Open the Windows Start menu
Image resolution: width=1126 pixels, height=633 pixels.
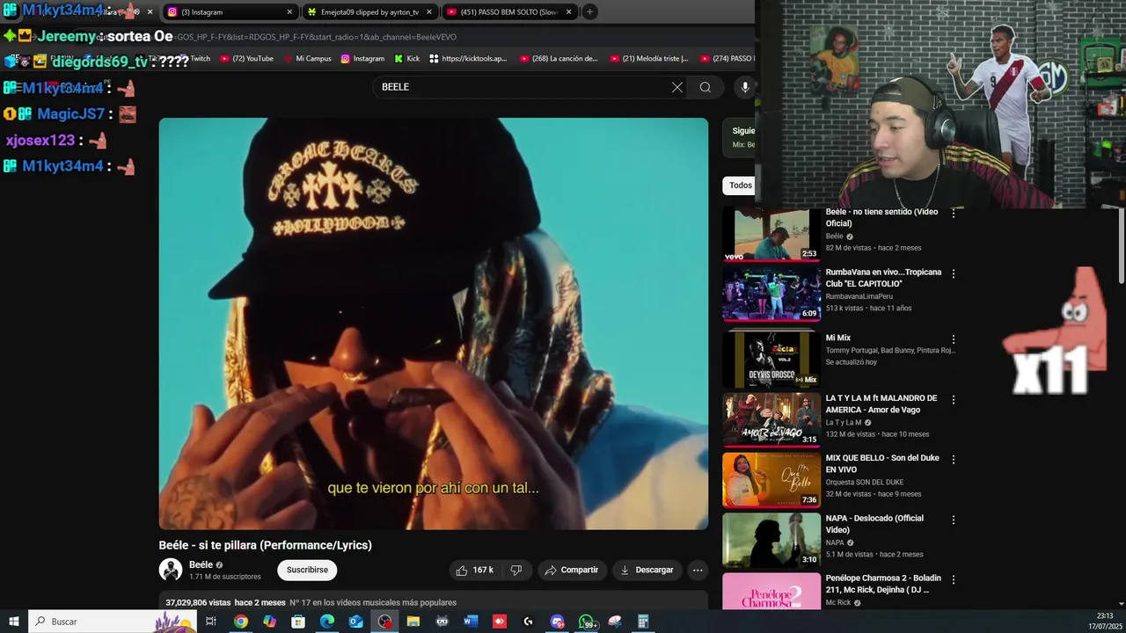tap(14, 622)
